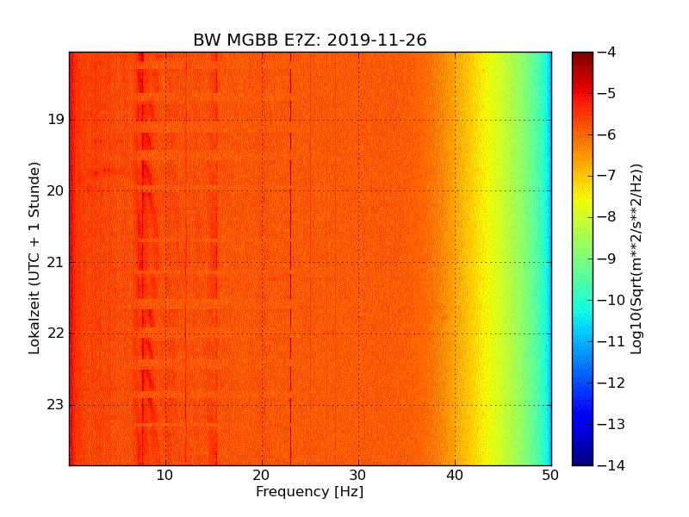This screenshot has width=689, height=517.
Task: Click the y-axis label Lokalzeit (UTC + 1 Stunde)
Action: tap(34, 258)
